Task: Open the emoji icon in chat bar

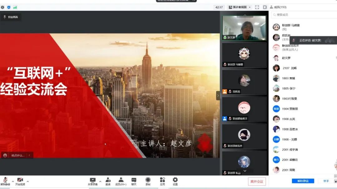Action: (5, 155)
